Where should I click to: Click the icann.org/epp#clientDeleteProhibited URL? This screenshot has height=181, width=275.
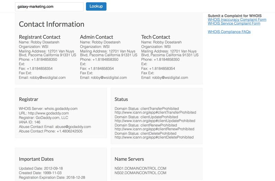click(154, 137)
